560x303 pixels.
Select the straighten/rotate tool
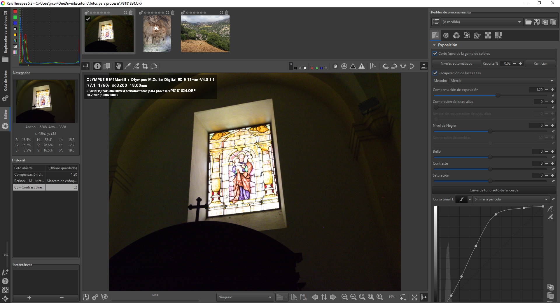[154, 66]
